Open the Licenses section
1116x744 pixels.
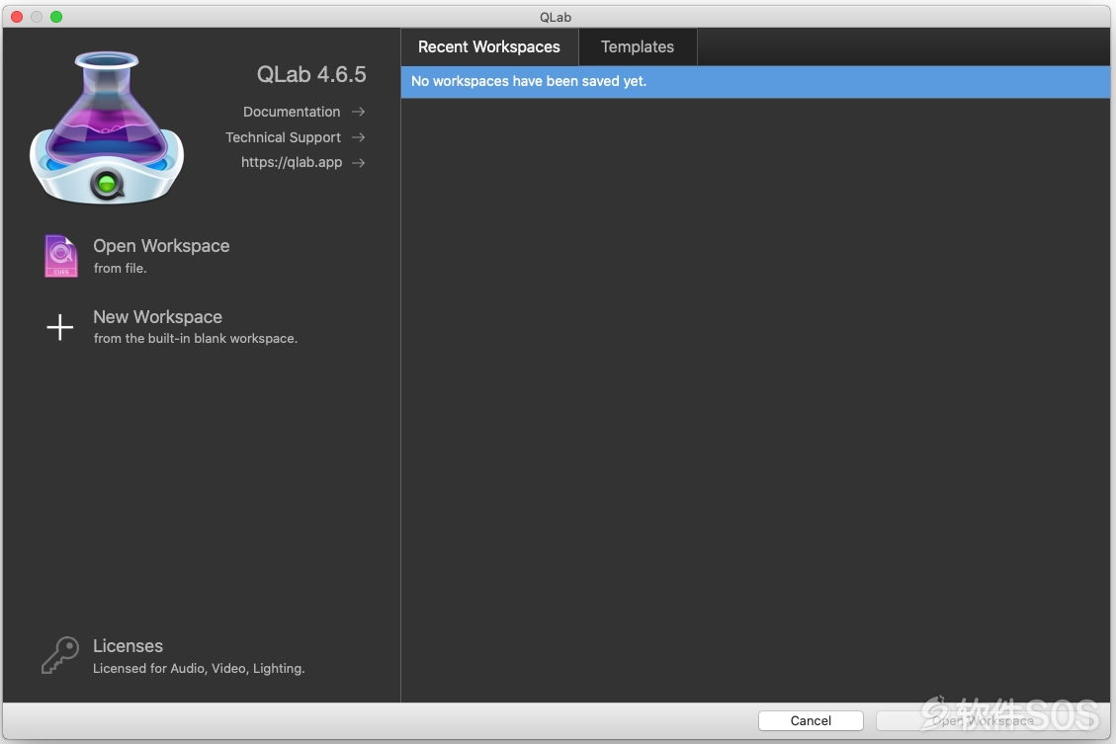(128, 646)
